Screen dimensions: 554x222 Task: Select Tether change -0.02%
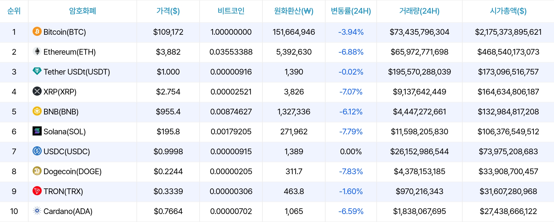click(x=351, y=72)
